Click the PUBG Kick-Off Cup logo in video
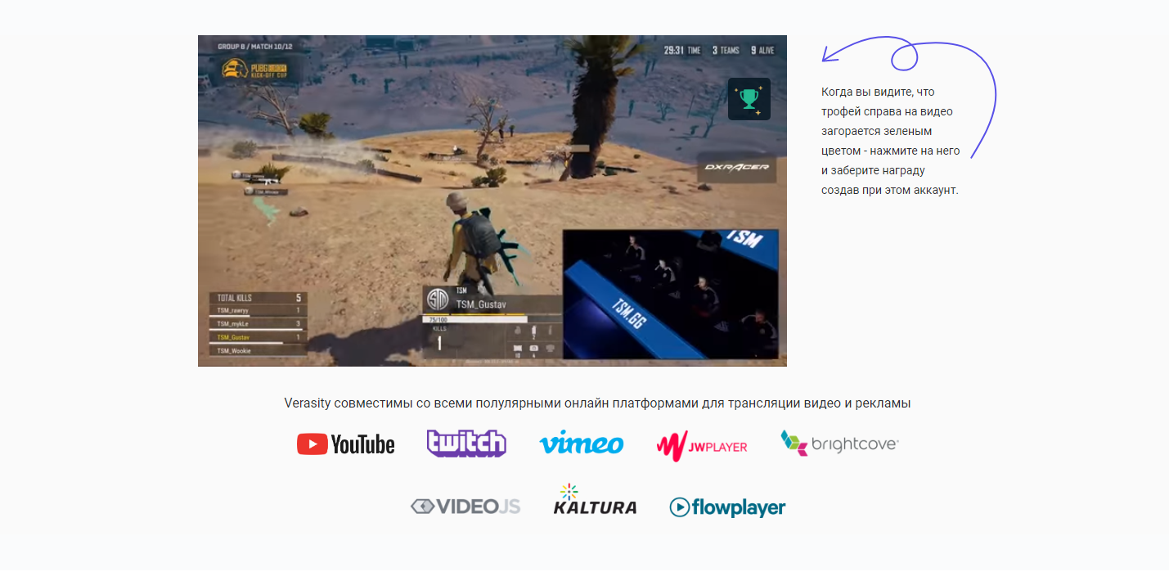1169x581 pixels. point(254,68)
